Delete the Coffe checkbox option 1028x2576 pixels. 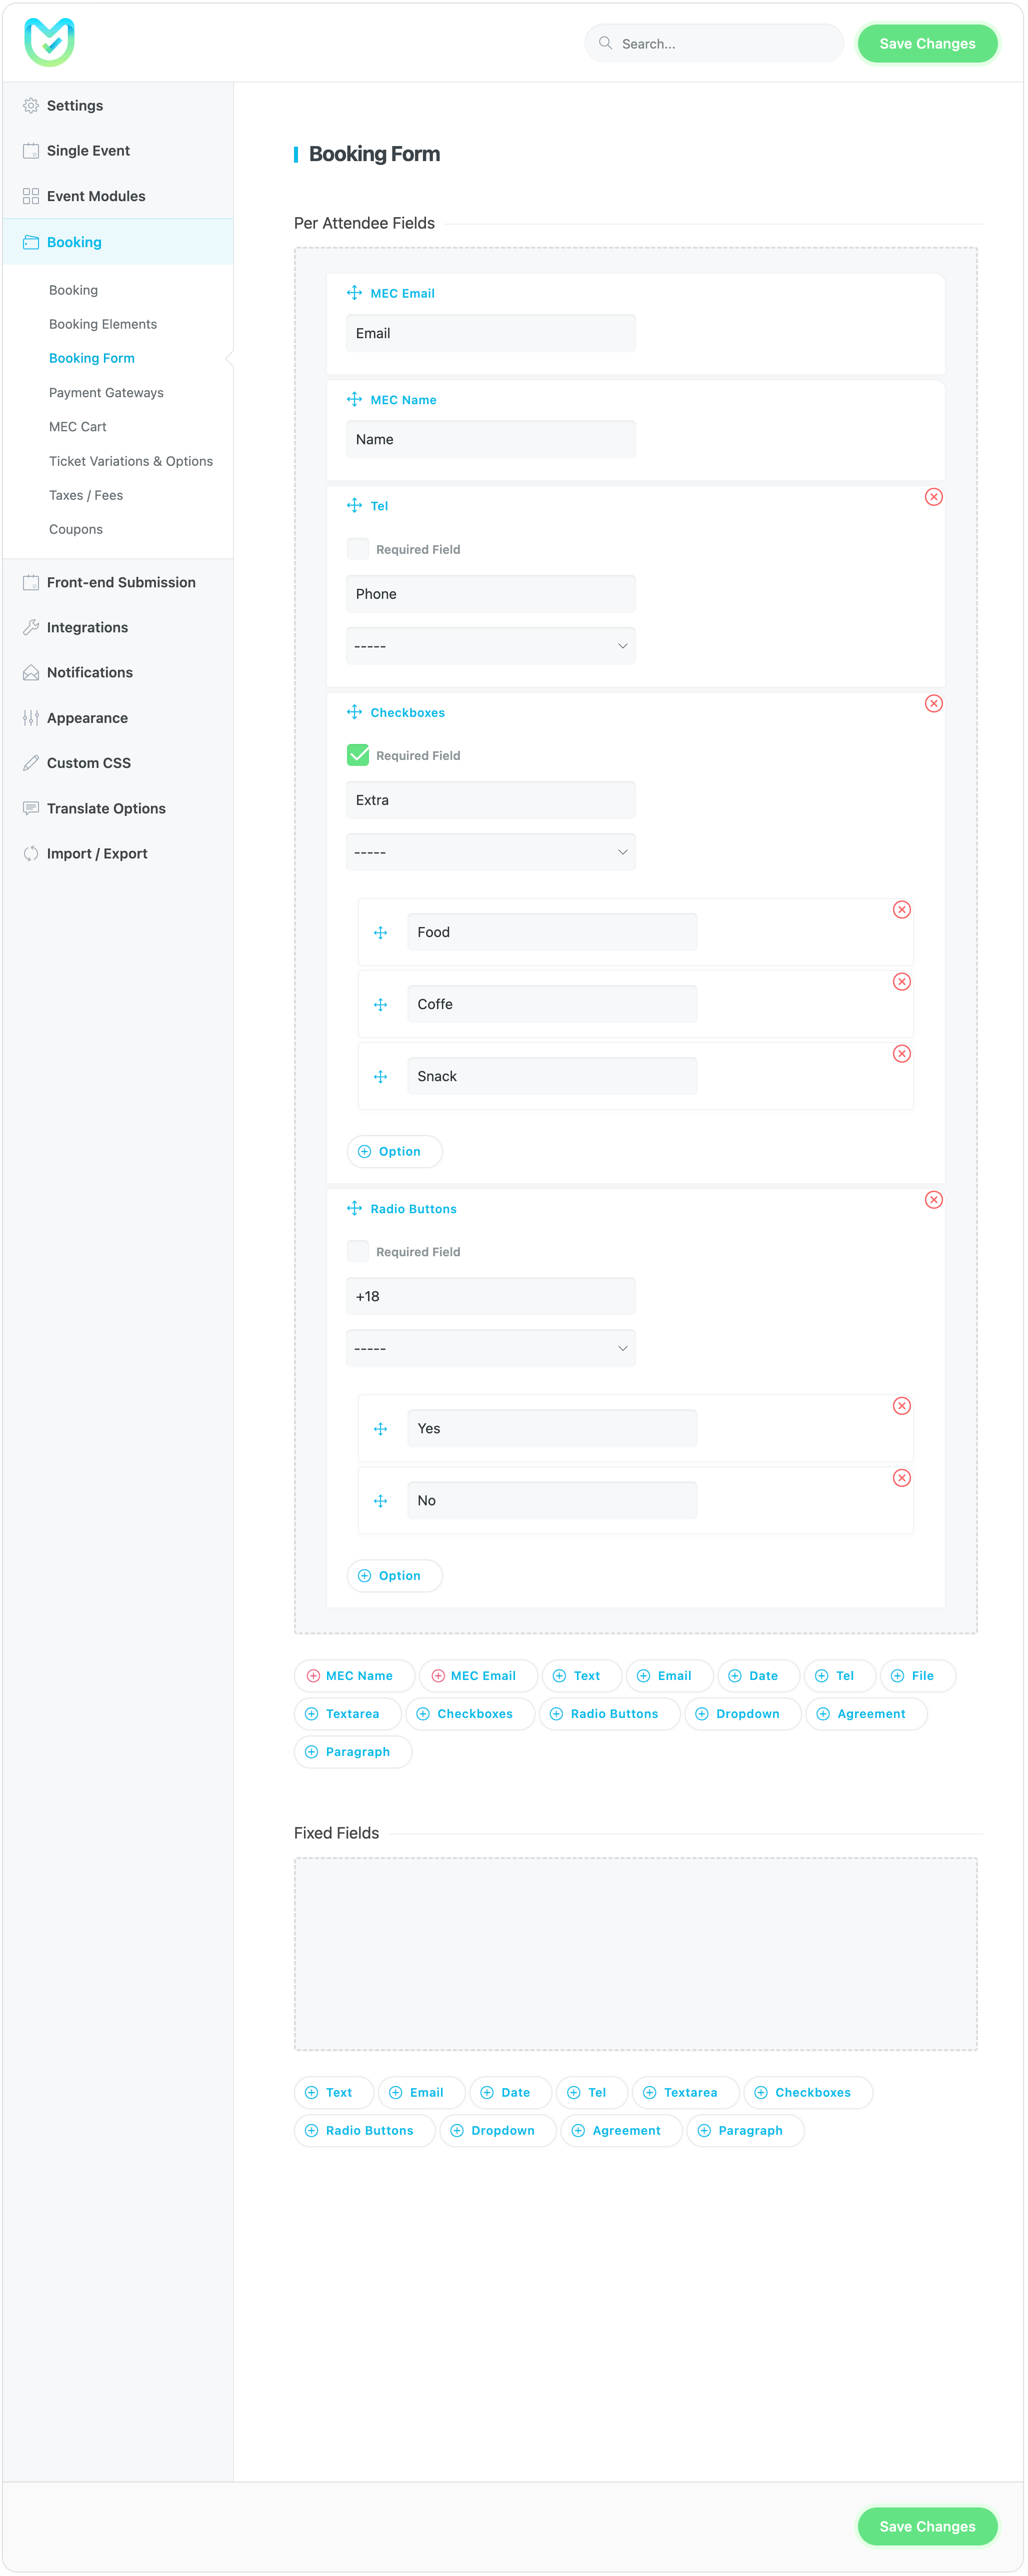point(901,982)
